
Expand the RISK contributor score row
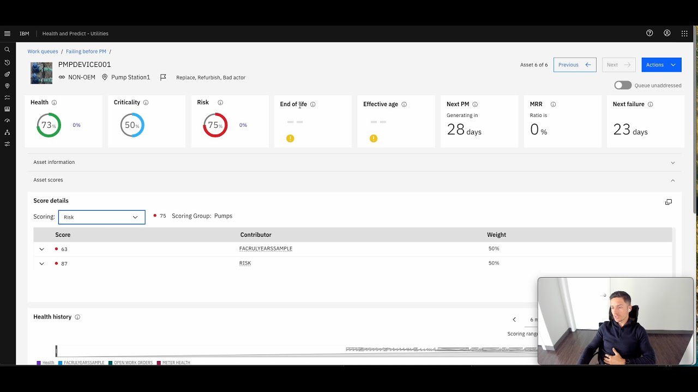pos(41,264)
